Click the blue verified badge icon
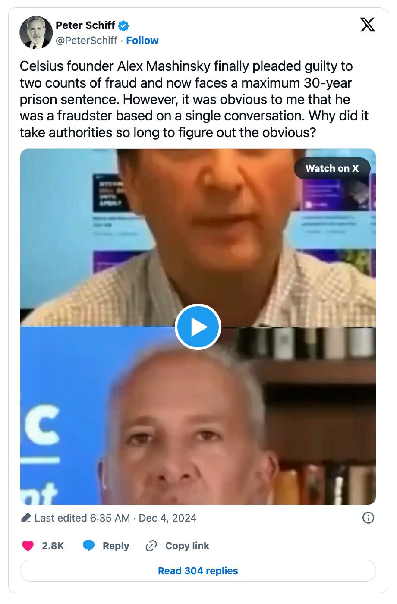Screen dimensions: 397x604 click(123, 26)
